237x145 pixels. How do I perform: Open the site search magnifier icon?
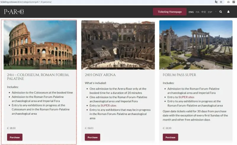[220, 12]
